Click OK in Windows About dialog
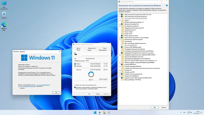The height and width of the screenshot is (115, 204). 56,93
